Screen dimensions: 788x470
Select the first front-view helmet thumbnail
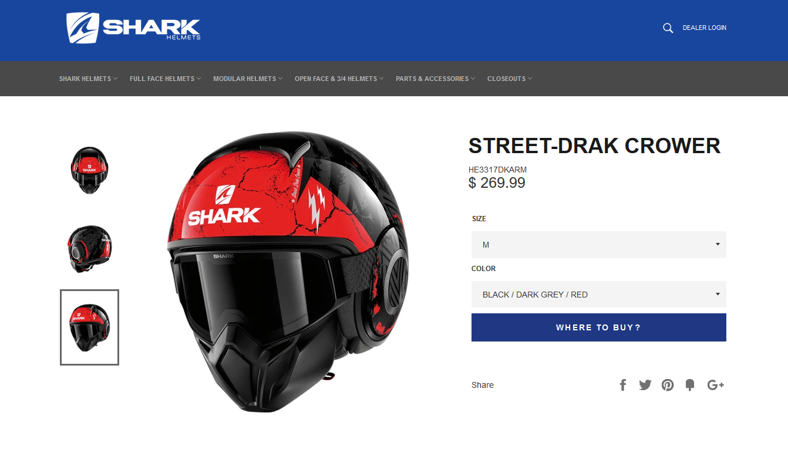(89, 170)
